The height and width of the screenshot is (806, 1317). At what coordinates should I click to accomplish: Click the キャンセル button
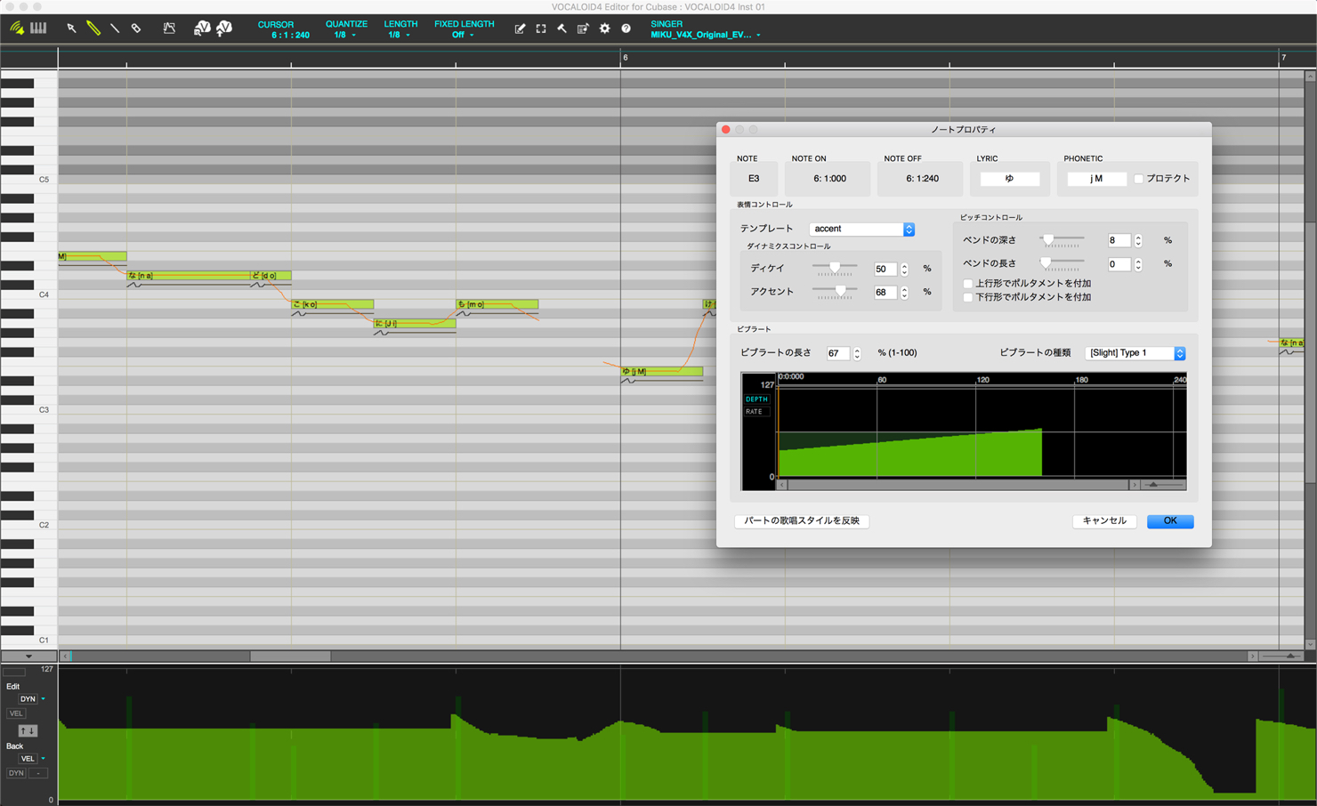tap(1104, 521)
